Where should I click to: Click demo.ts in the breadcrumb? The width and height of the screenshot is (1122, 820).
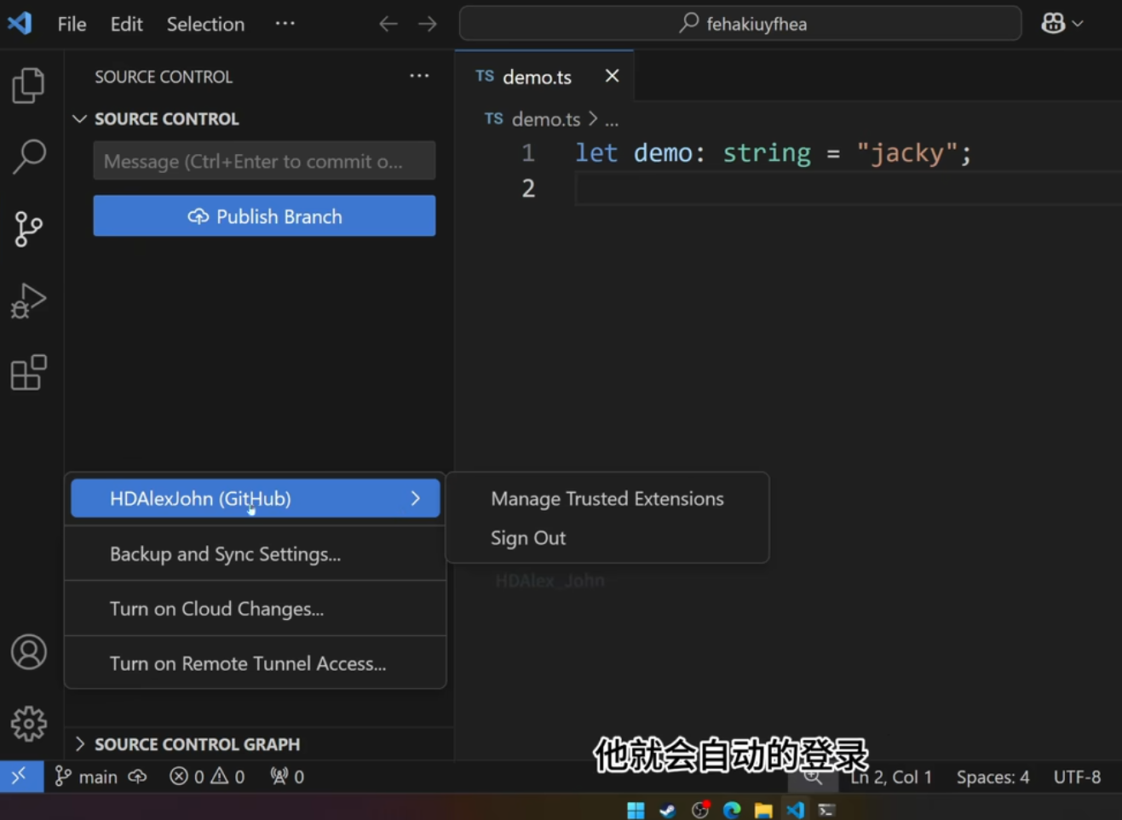pyautogui.click(x=545, y=119)
